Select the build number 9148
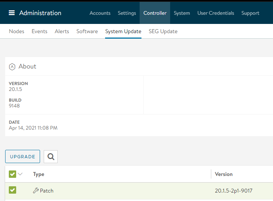The width and height of the screenshot is (273, 201). (x=14, y=106)
